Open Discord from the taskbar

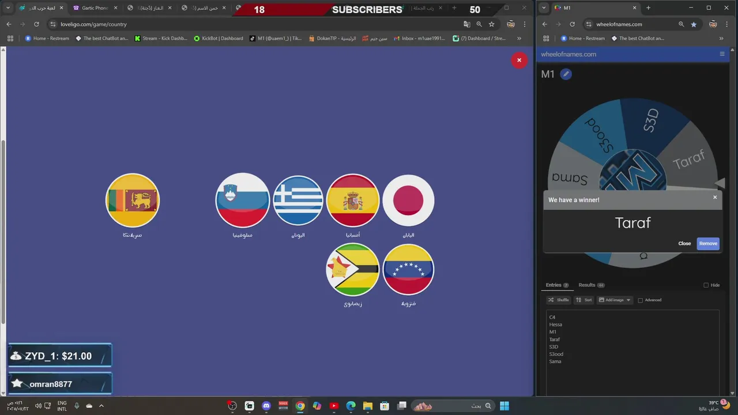click(x=266, y=406)
